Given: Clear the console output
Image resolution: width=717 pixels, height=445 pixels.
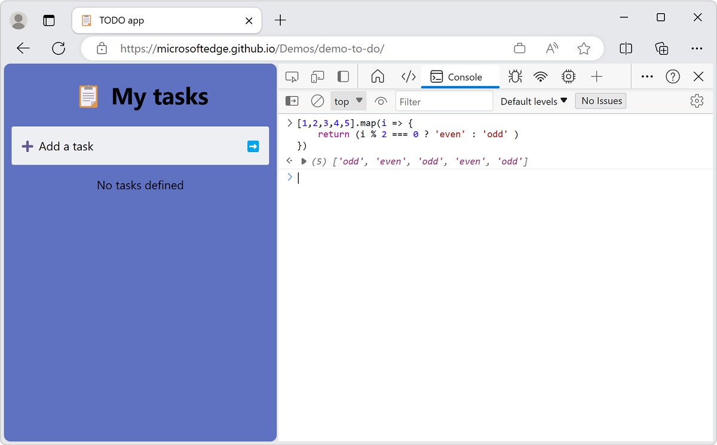Looking at the screenshot, I should pos(317,101).
